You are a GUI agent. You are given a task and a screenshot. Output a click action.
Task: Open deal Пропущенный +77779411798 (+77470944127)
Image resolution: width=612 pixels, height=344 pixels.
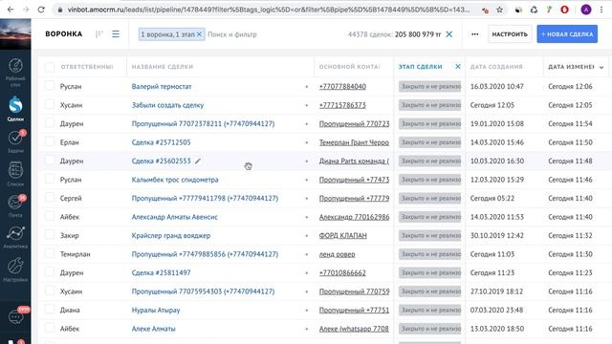[x=205, y=198]
